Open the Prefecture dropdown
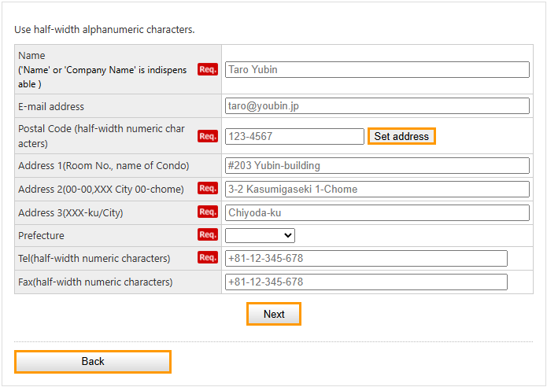The image size is (547, 387). [260, 235]
